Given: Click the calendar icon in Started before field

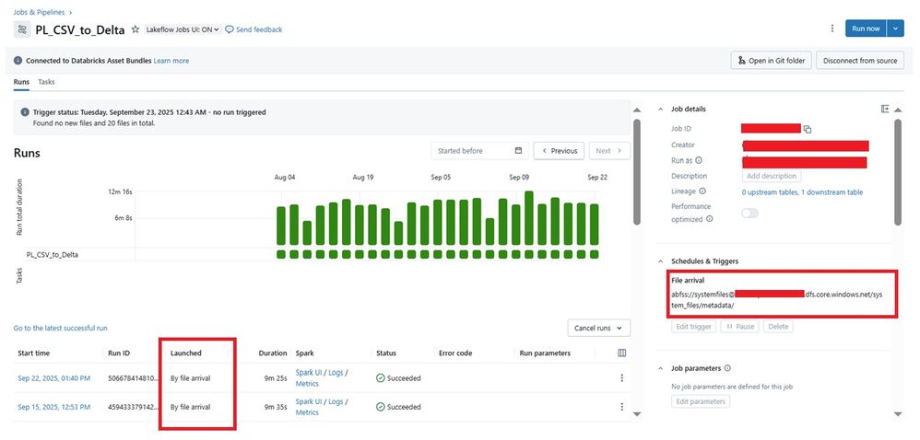Looking at the screenshot, I should coord(518,151).
